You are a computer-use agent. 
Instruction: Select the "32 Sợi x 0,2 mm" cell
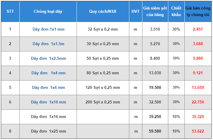(102, 29)
